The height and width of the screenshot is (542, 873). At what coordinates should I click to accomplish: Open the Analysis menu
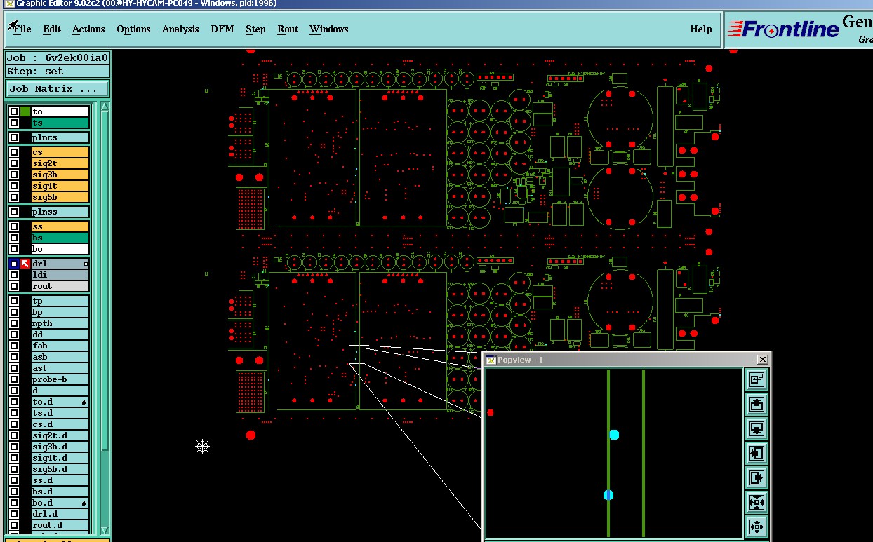coord(180,29)
